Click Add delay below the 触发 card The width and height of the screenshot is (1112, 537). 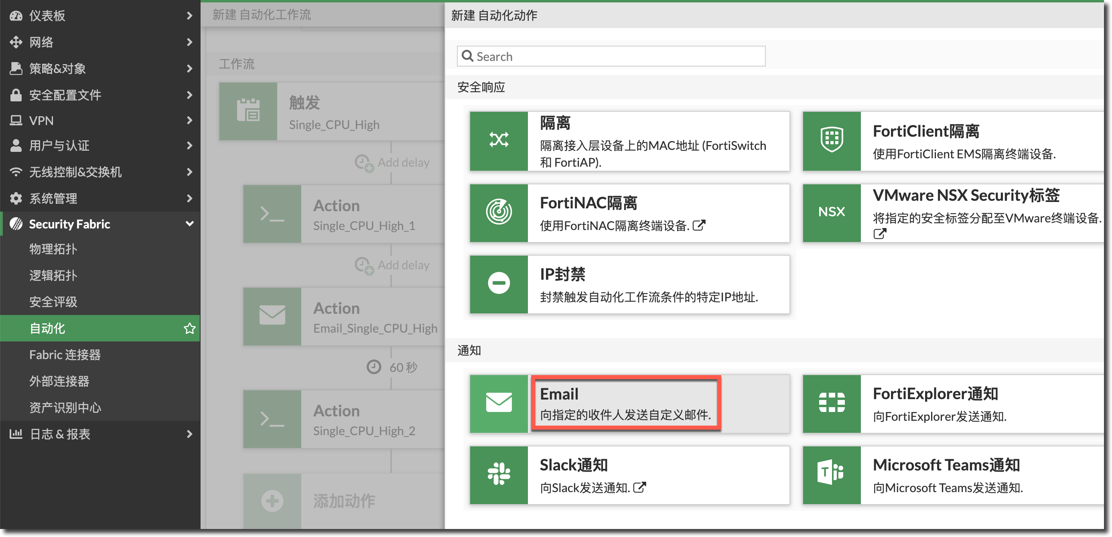coord(392,163)
